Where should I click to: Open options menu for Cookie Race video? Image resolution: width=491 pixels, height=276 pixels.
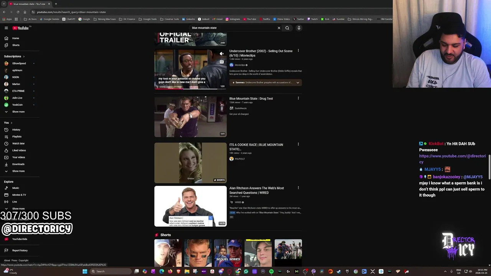(298, 144)
